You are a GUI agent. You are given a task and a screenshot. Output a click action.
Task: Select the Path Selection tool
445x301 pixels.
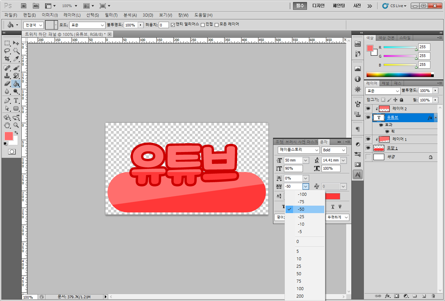[7, 108]
